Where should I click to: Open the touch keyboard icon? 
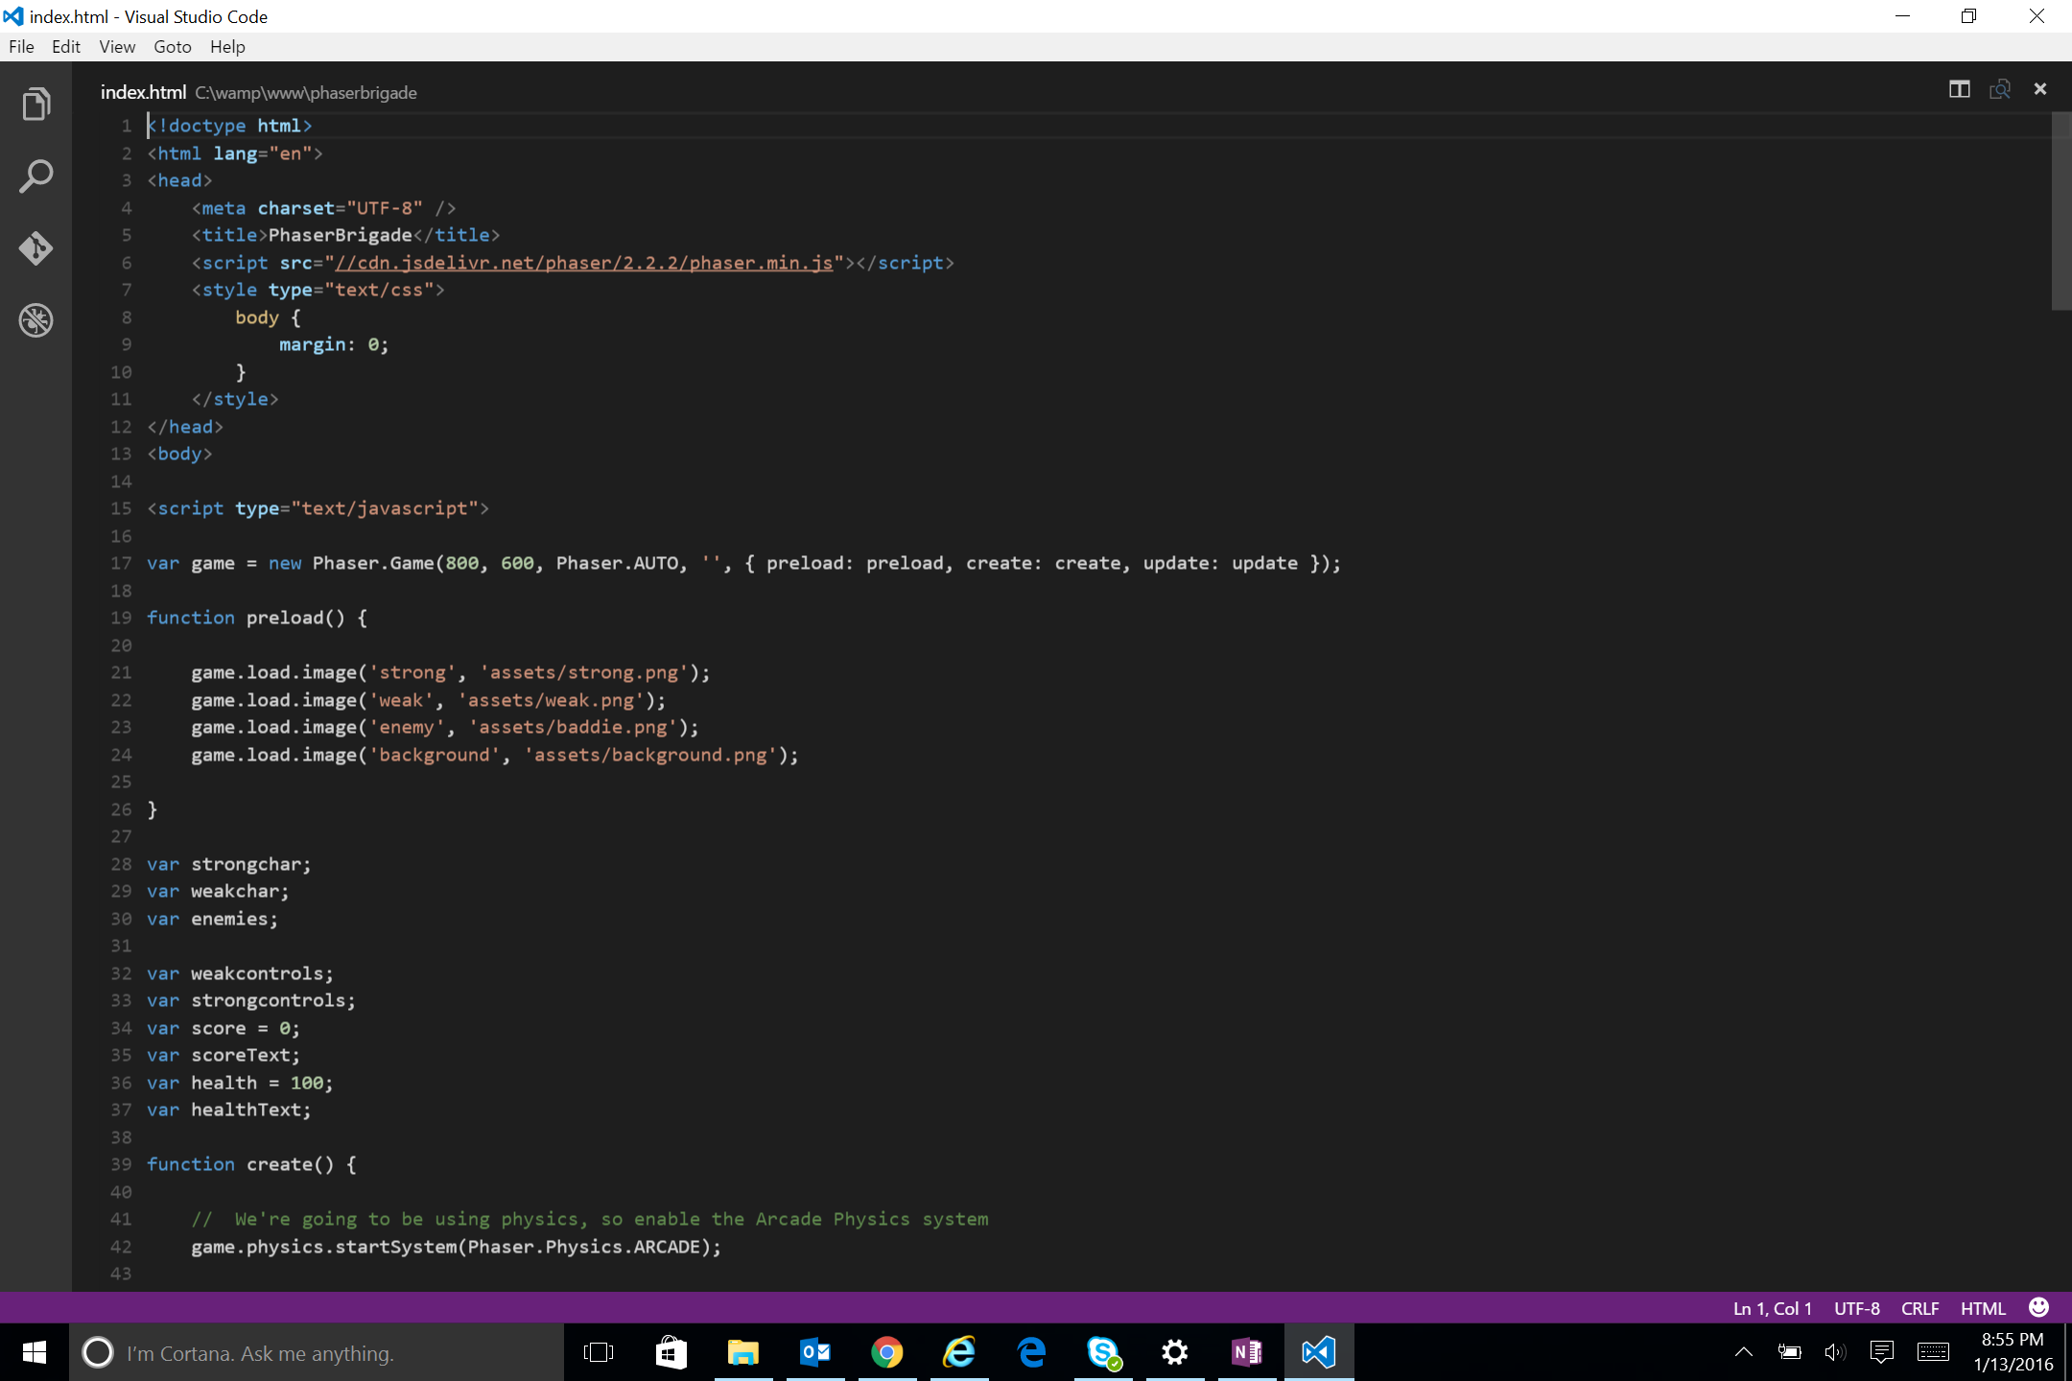(1933, 1352)
